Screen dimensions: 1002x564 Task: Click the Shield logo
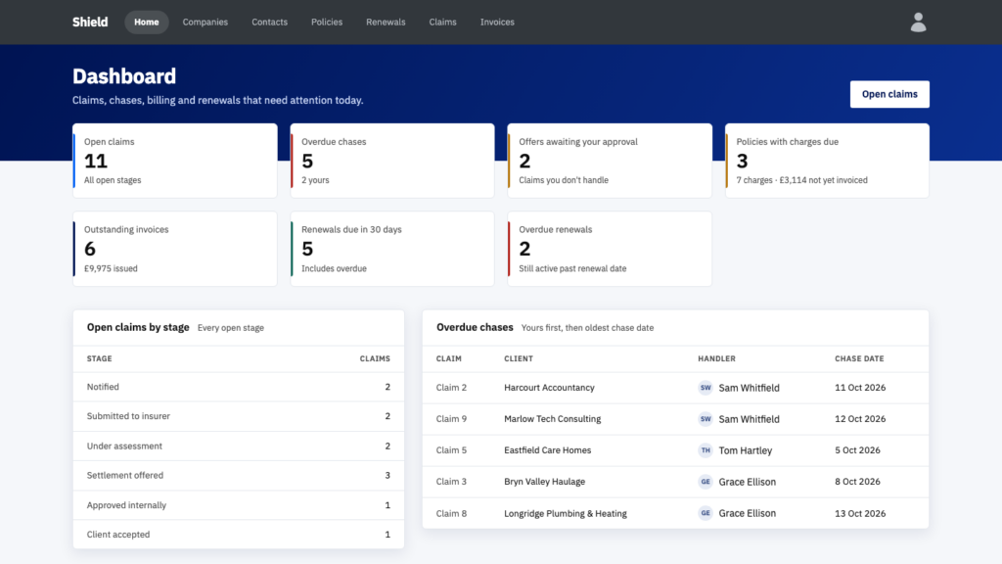pos(90,22)
